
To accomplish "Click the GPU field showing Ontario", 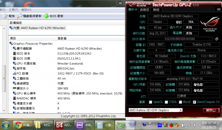I will click(x=157, y=22).
